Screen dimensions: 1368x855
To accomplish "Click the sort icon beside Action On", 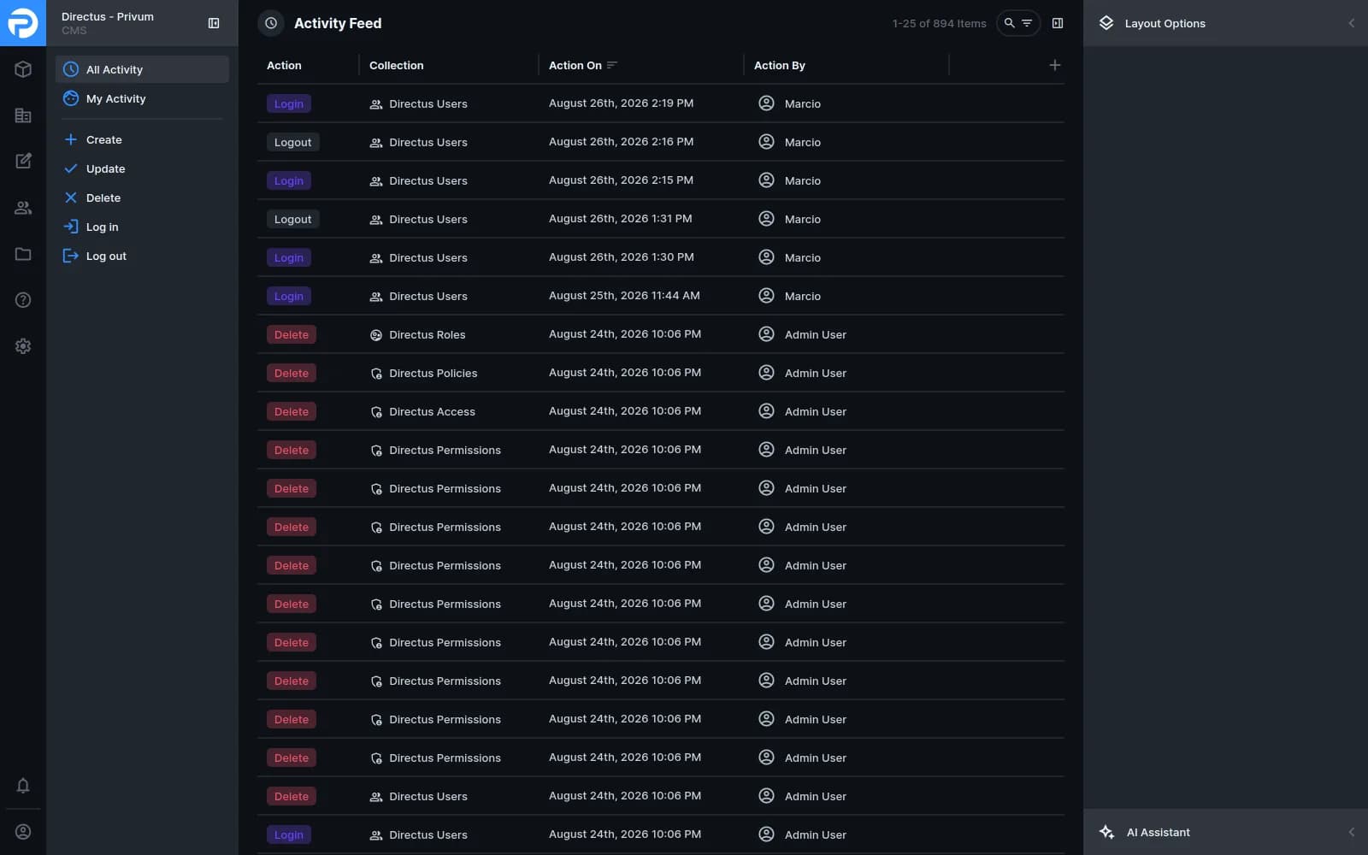I will [x=612, y=65].
